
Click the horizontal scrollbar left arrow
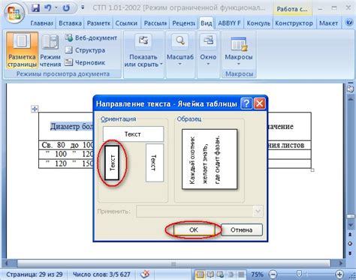click(7, 263)
